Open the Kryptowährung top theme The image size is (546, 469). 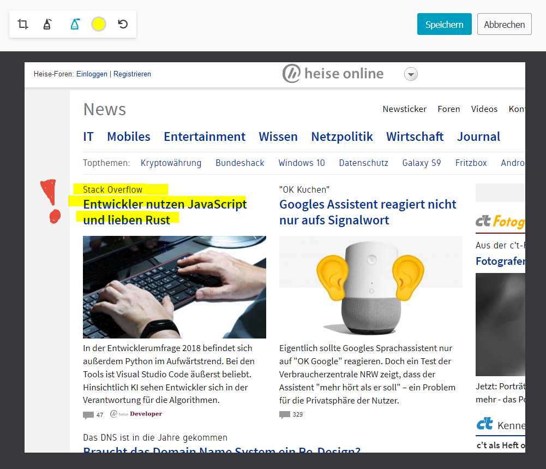[171, 163]
